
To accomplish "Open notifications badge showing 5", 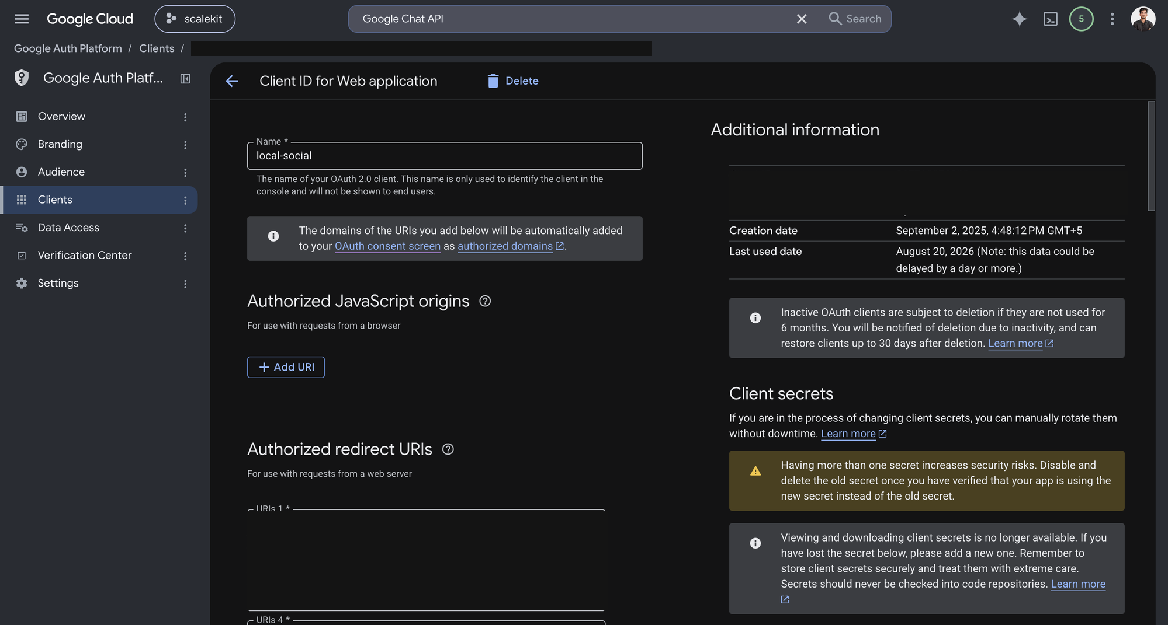I will pos(1081,19).
